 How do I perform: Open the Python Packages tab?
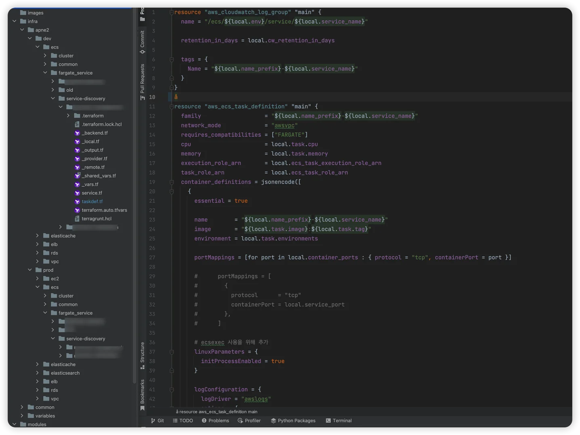click(293, 420)
